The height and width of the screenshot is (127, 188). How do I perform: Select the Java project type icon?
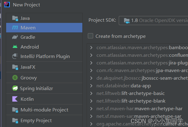tap(15, 18)
